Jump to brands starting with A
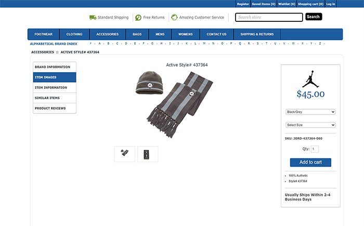 (x=100, y=44)
